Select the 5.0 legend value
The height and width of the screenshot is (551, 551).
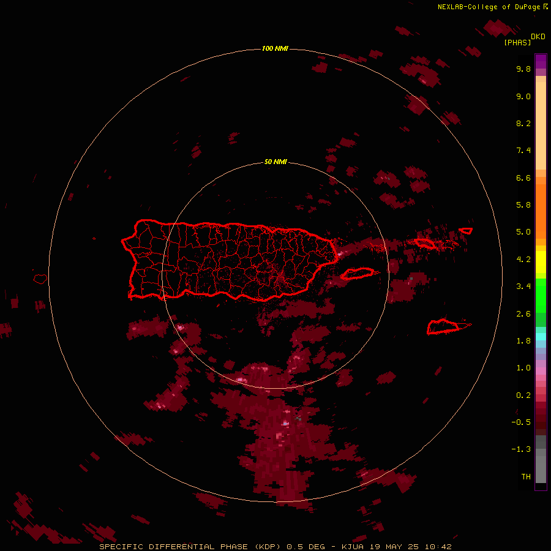pyautogui.click(x=523, y=232)
